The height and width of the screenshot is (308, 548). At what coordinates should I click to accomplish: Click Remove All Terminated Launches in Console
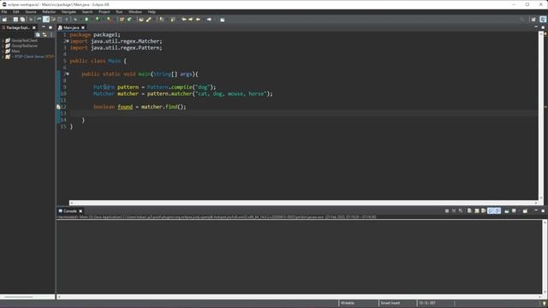pyautogui.click(x=461, y=211)
